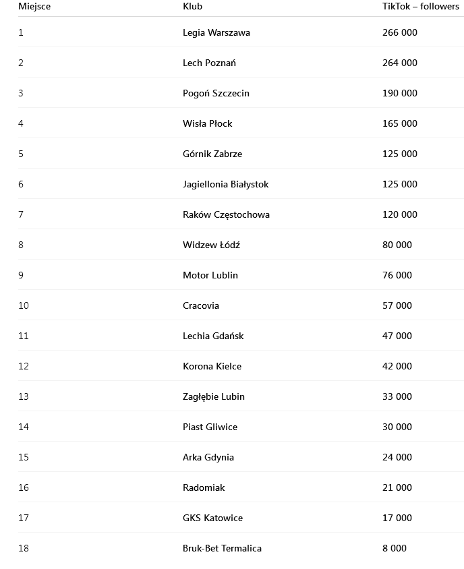Viewport: 464px width, 569px height.
Task: Click Górnik Zabrze club name
Action: click(212, 154)
